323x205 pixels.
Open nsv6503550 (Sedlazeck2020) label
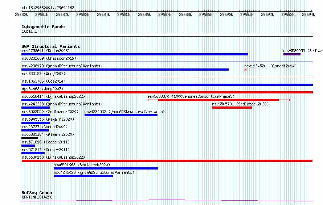click(50, 112)
